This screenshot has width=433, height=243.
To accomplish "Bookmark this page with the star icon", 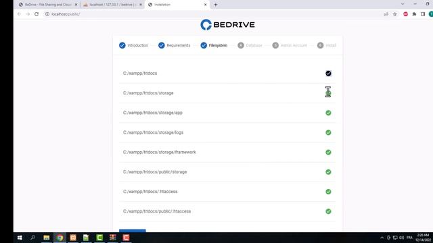I will pyautogui.click(x=395, y=14).
